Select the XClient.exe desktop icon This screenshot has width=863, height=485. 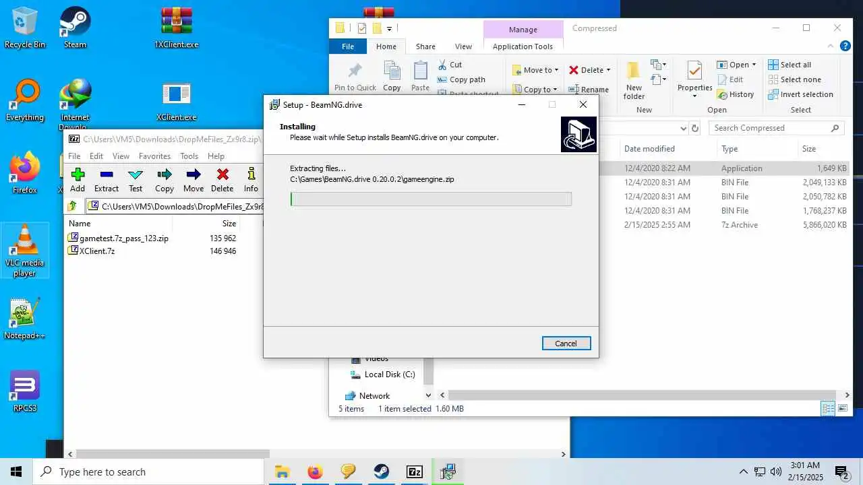[176, 101]
